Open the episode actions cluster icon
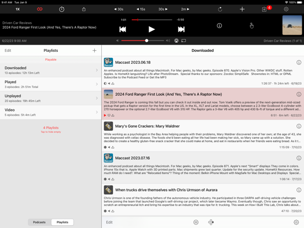Viewport: 304px width, 228px height. [x=211, y=222]
